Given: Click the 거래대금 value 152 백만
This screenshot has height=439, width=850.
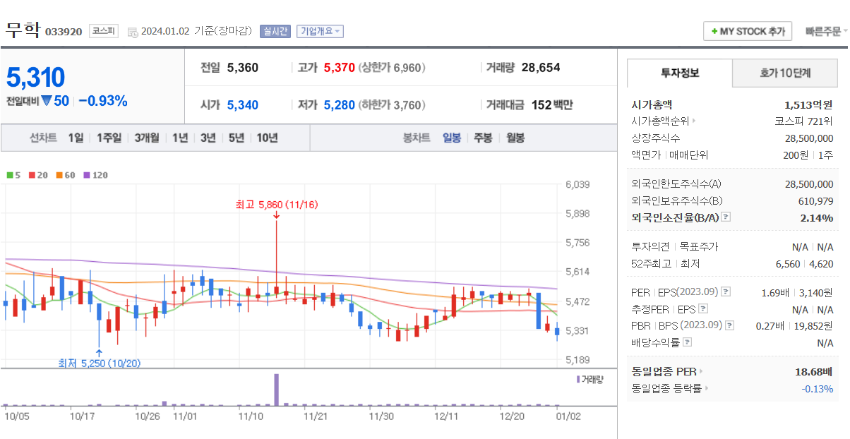Looking at the screenshot, I should [x=552, y=105].
